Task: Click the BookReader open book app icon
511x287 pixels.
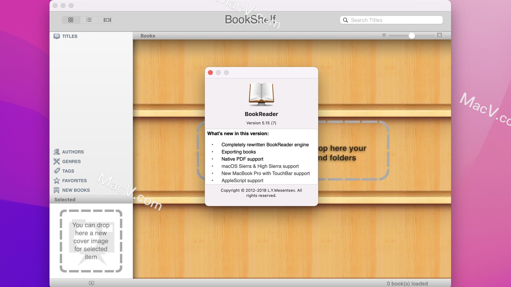Action: pyautogui.click(x=261, y=94)
